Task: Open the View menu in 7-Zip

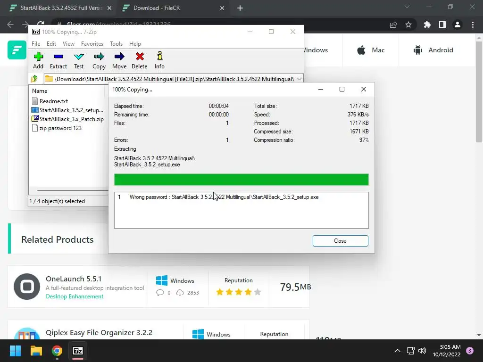Action: coord(68,44)
